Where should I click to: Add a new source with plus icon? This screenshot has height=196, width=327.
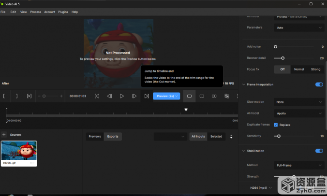pos(4,135)
